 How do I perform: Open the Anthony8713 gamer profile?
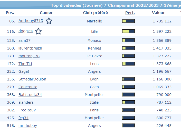[x=31, y=21]
